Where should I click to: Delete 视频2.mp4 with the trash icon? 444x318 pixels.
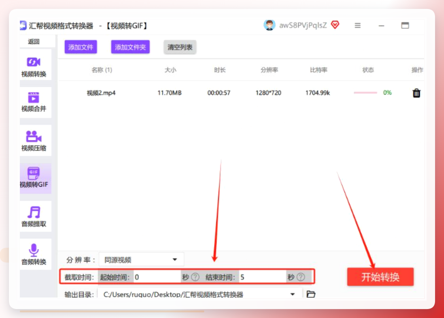416,93
